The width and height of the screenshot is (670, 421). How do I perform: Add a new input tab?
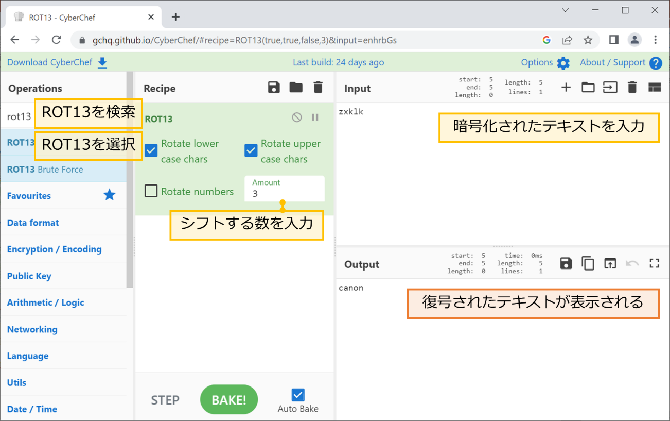[x=566, y=88]
